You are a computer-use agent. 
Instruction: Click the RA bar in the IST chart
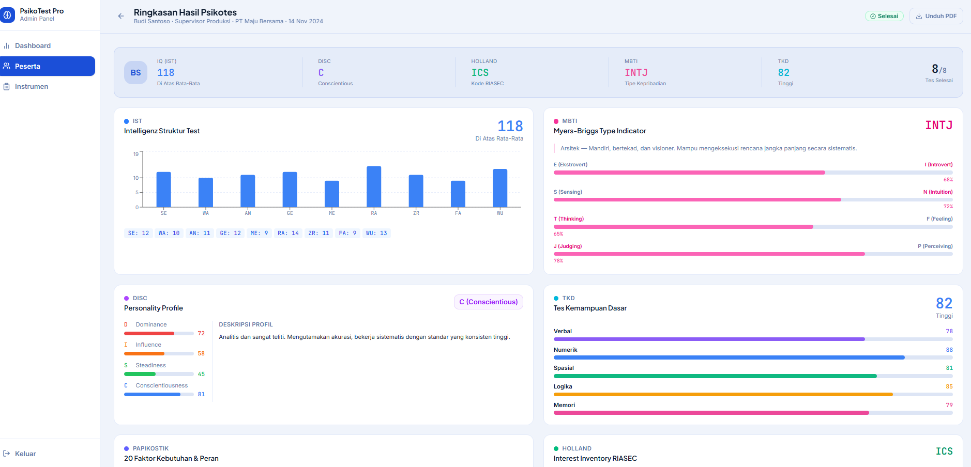pyautogui.click(x=374, y=186)
